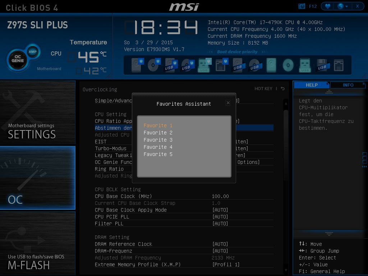Choose Favorite 5 in Favorites Assistant
Image resolution: width=368 pixels, height=276 pixels.
coord(158,154)
